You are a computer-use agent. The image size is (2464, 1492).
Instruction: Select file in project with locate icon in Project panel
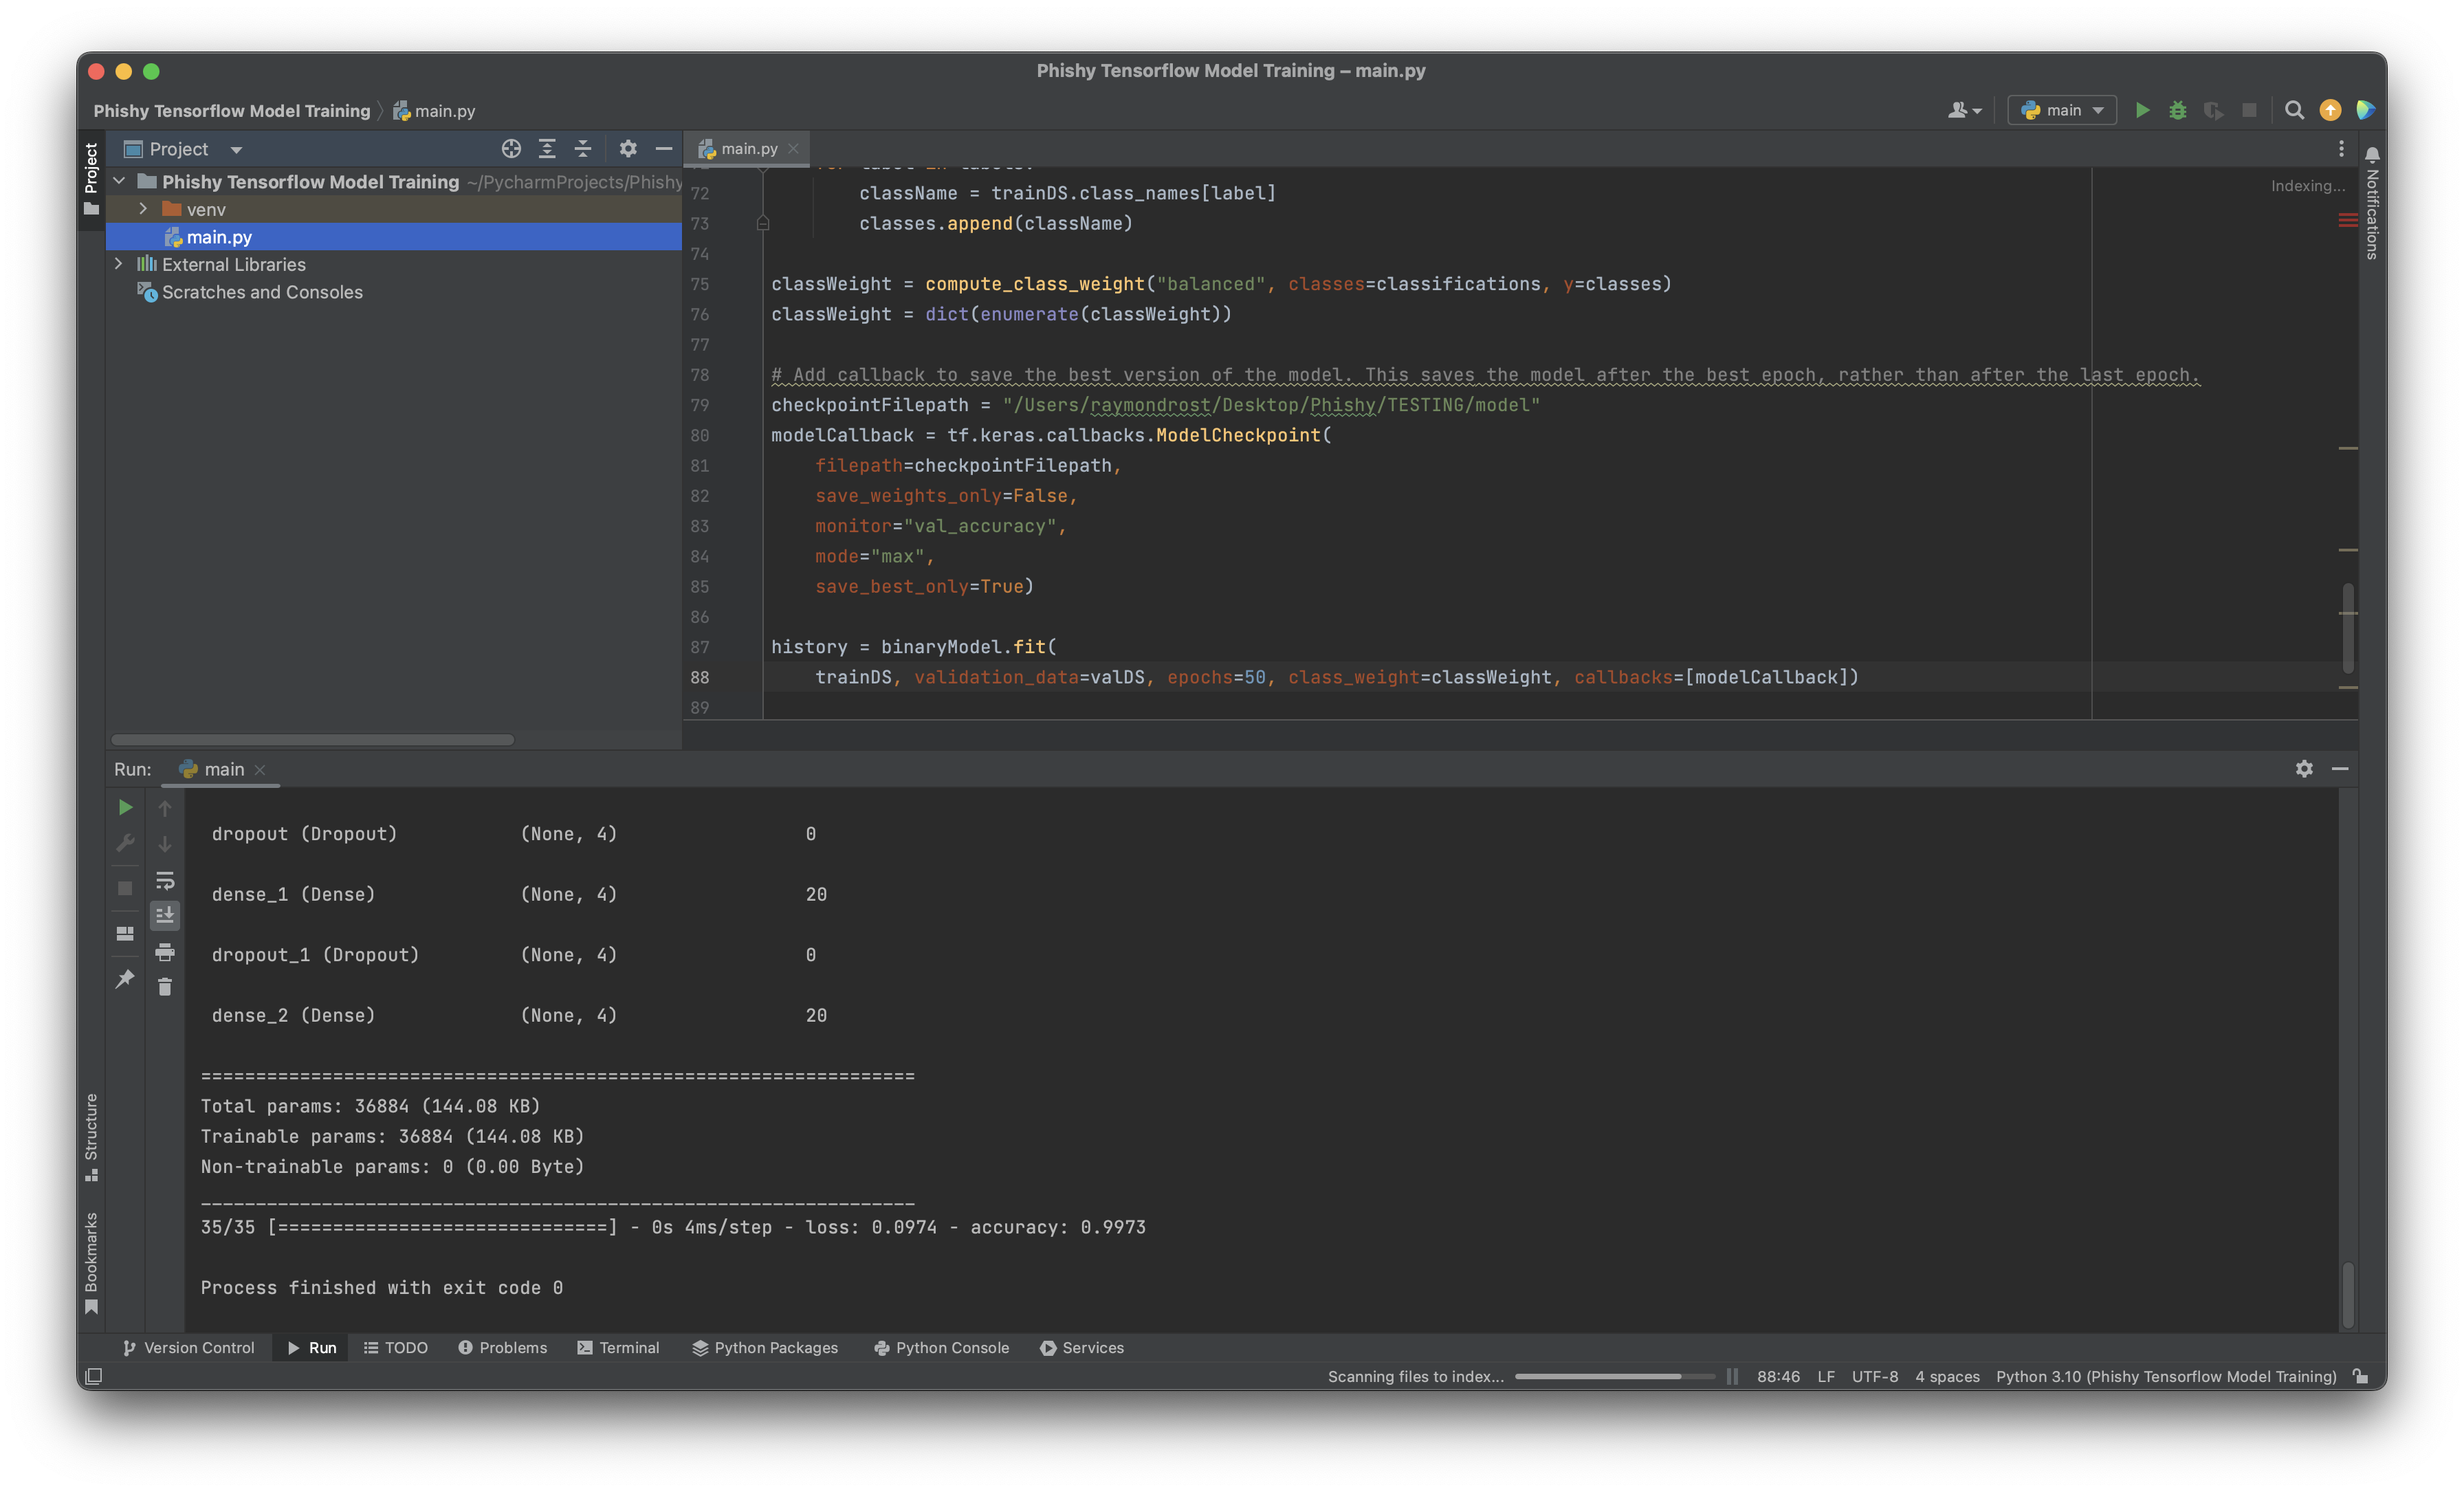pos(511,148)
